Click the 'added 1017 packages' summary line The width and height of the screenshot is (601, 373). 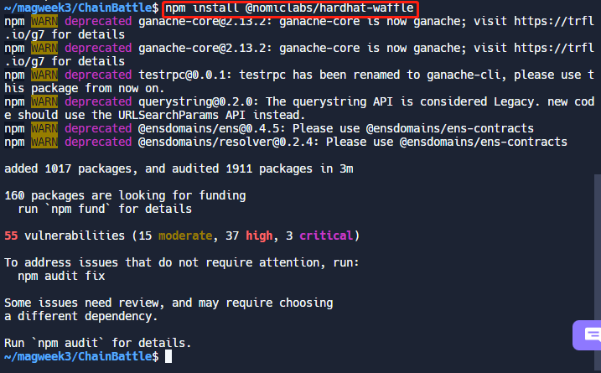pyautogui.click(x=179, y=168)
